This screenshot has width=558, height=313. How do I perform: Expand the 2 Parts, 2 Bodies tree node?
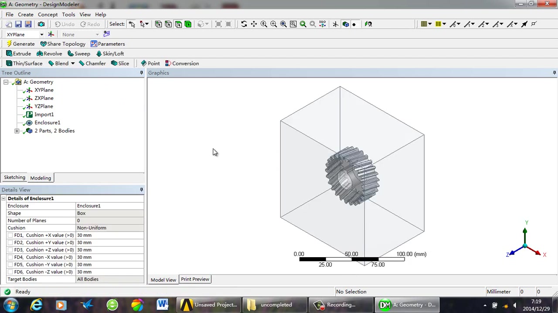(x=17, y=131)
